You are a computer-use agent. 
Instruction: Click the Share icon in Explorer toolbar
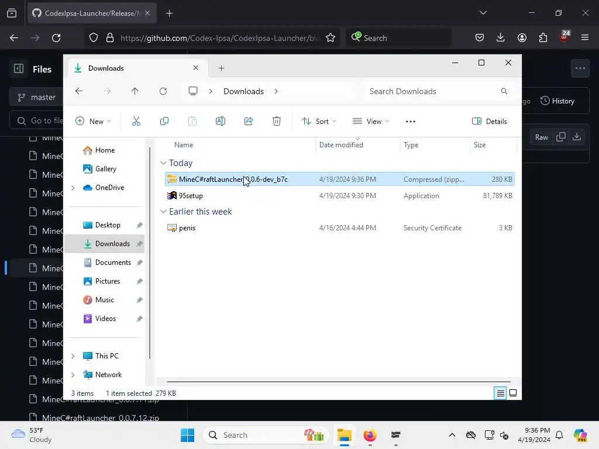(249, 122)
